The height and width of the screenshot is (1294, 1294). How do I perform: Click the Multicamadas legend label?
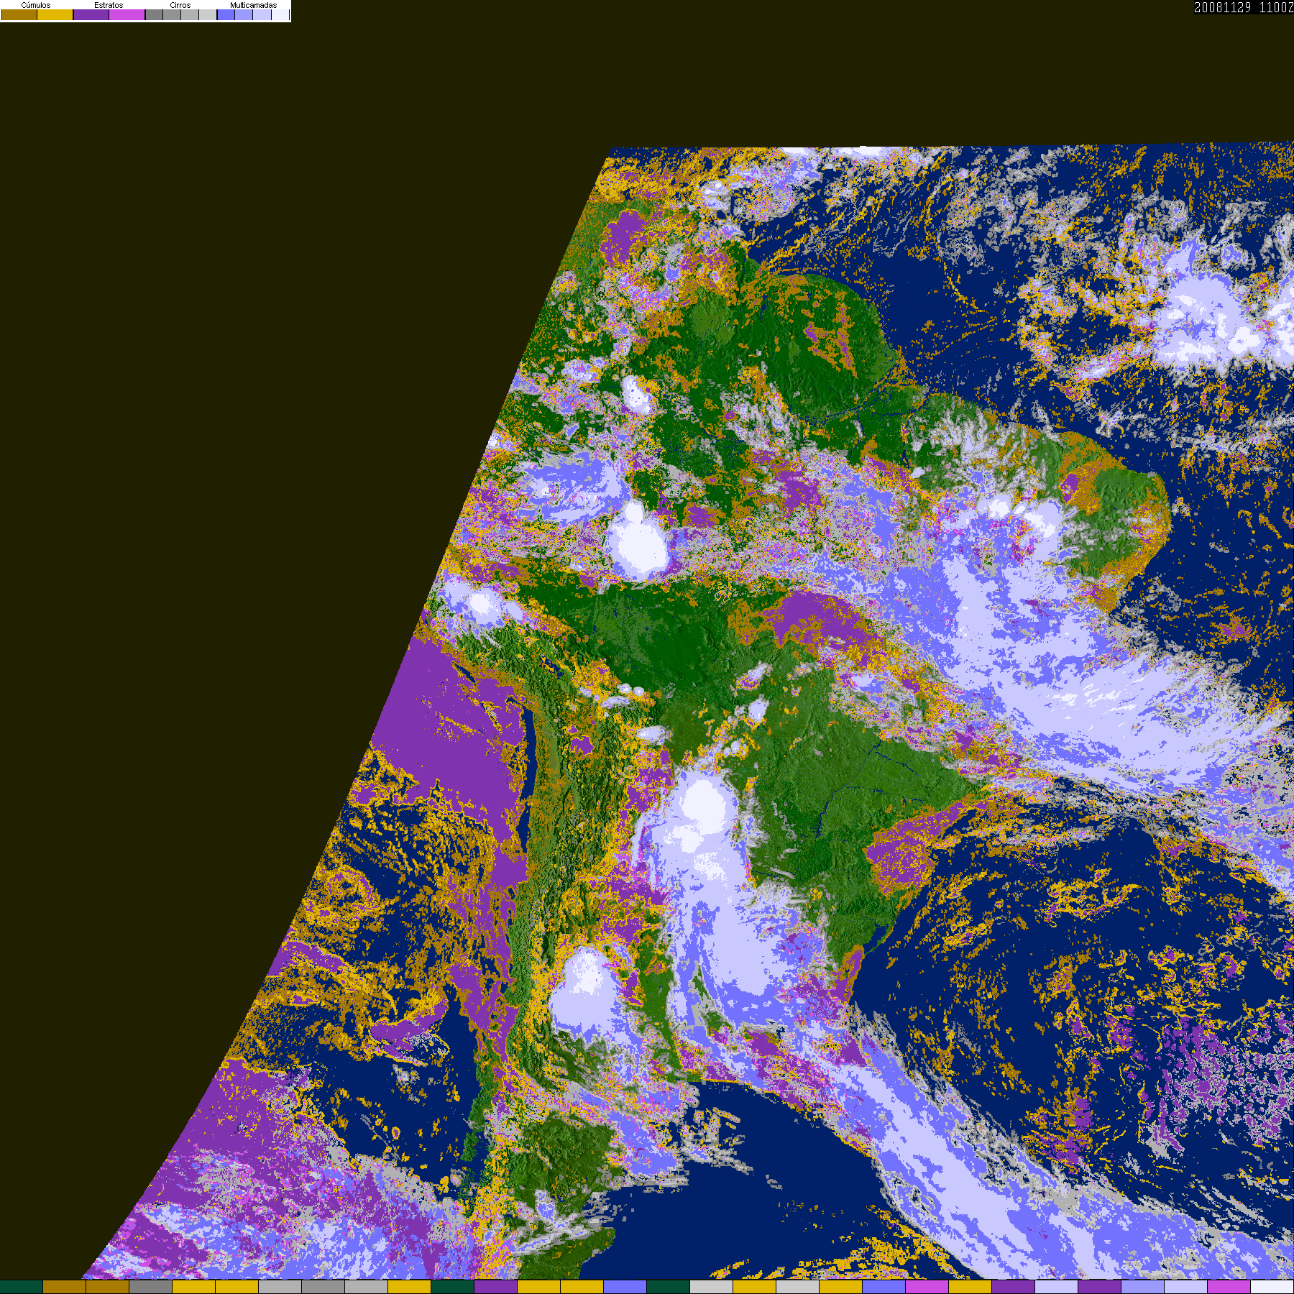click(253, 5)
